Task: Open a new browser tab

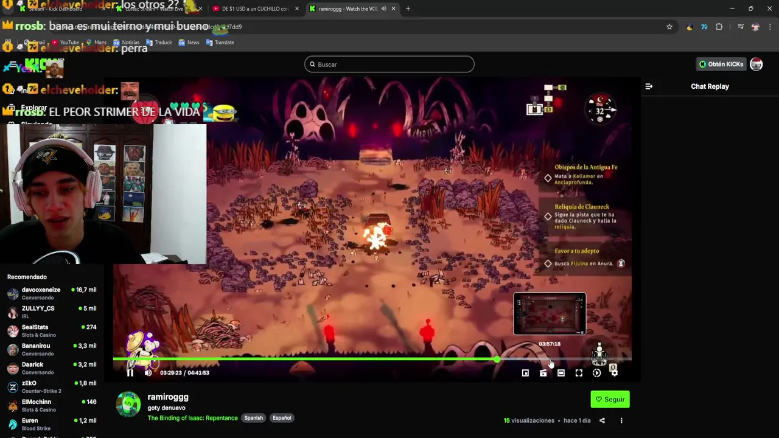Action: pyautogui.click(x=408, y=9)
